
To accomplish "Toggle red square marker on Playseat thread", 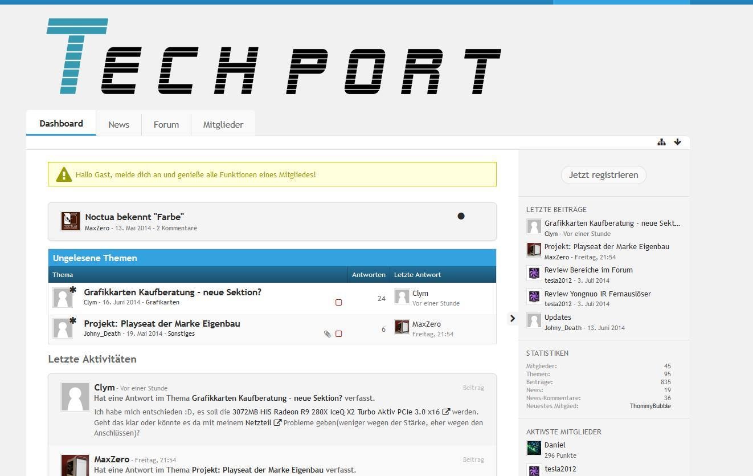I will (x=338, y=334).
